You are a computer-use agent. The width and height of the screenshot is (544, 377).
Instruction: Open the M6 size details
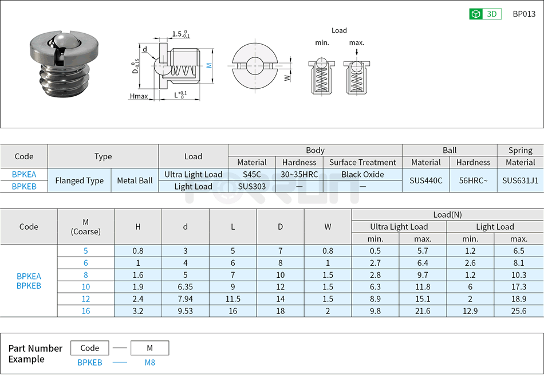coord(85,262)
